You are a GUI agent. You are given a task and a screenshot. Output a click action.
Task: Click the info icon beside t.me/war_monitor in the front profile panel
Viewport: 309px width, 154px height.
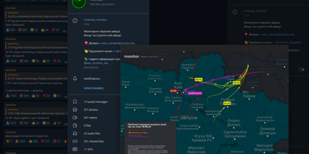(x=75, y=20)
